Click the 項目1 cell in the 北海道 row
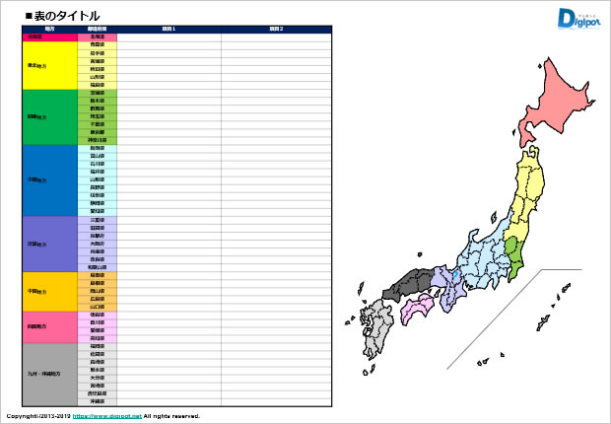Image resolution: width=611 pixels, height=424 pixels. (x=169, y=37)
